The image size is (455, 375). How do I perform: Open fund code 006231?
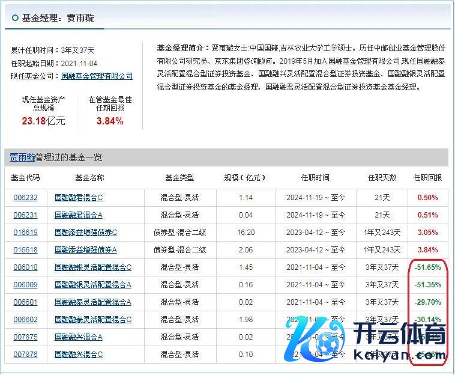click(25, 215)
